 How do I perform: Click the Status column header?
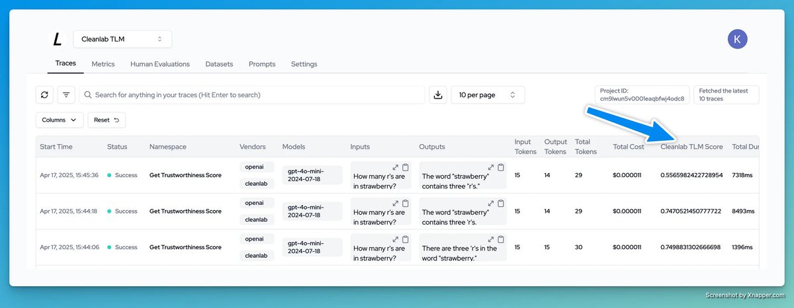[117, 147]
